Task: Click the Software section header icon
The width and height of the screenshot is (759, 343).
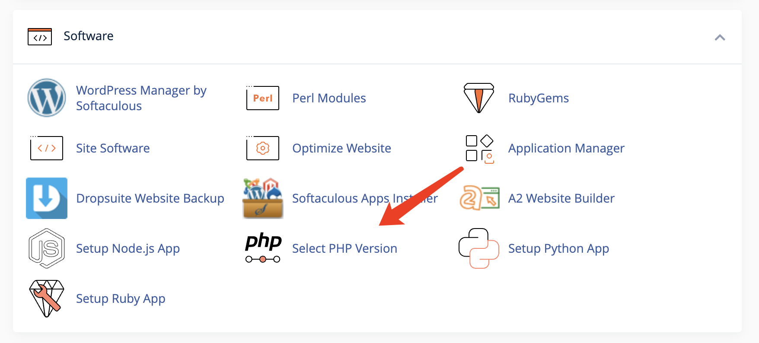Action: tap(40, 37)
